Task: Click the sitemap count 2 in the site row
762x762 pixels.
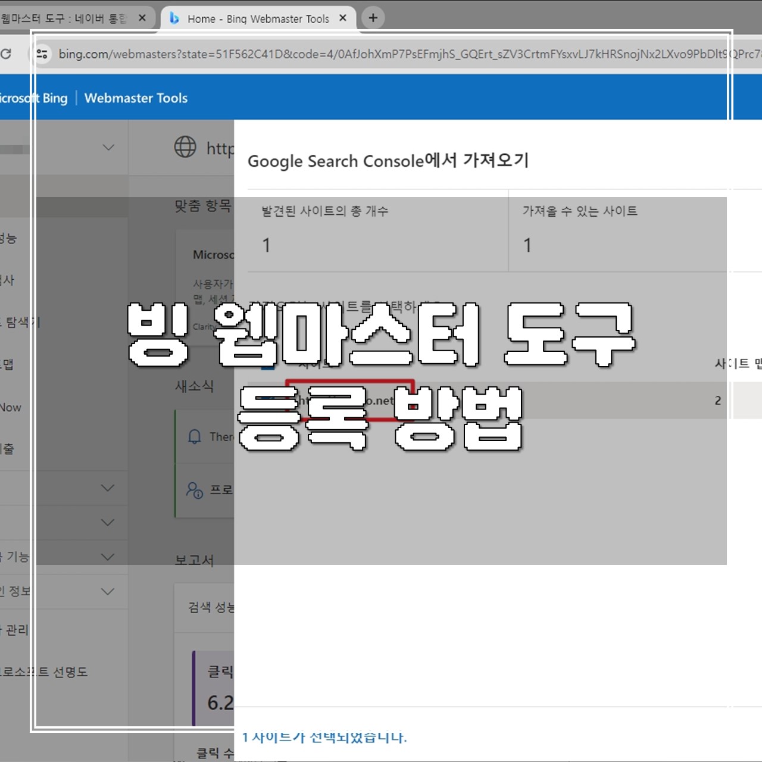Action: tap(718, 401)
